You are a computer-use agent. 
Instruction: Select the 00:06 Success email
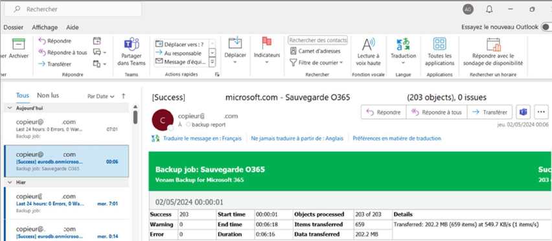[67, 161]
